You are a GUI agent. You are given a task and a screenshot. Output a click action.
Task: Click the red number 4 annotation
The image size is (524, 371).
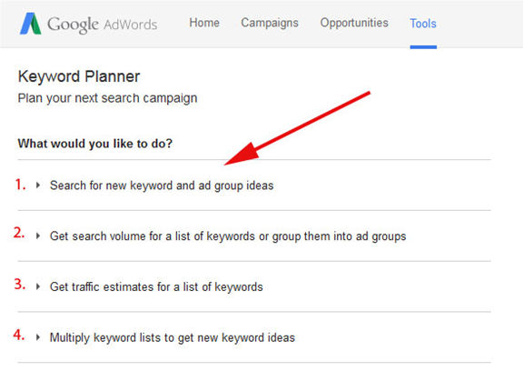point(19,335)
